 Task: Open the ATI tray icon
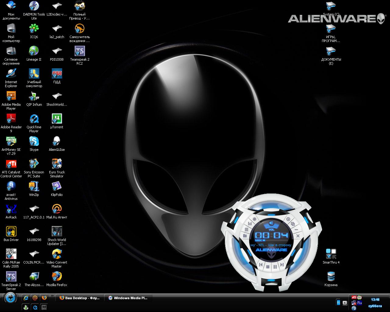click(354, 297)
